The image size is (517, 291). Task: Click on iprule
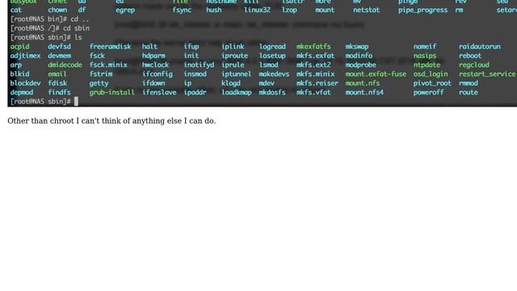[233, 65]
